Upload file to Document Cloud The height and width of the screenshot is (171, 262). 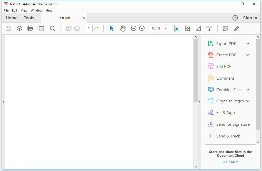(20, 28)
